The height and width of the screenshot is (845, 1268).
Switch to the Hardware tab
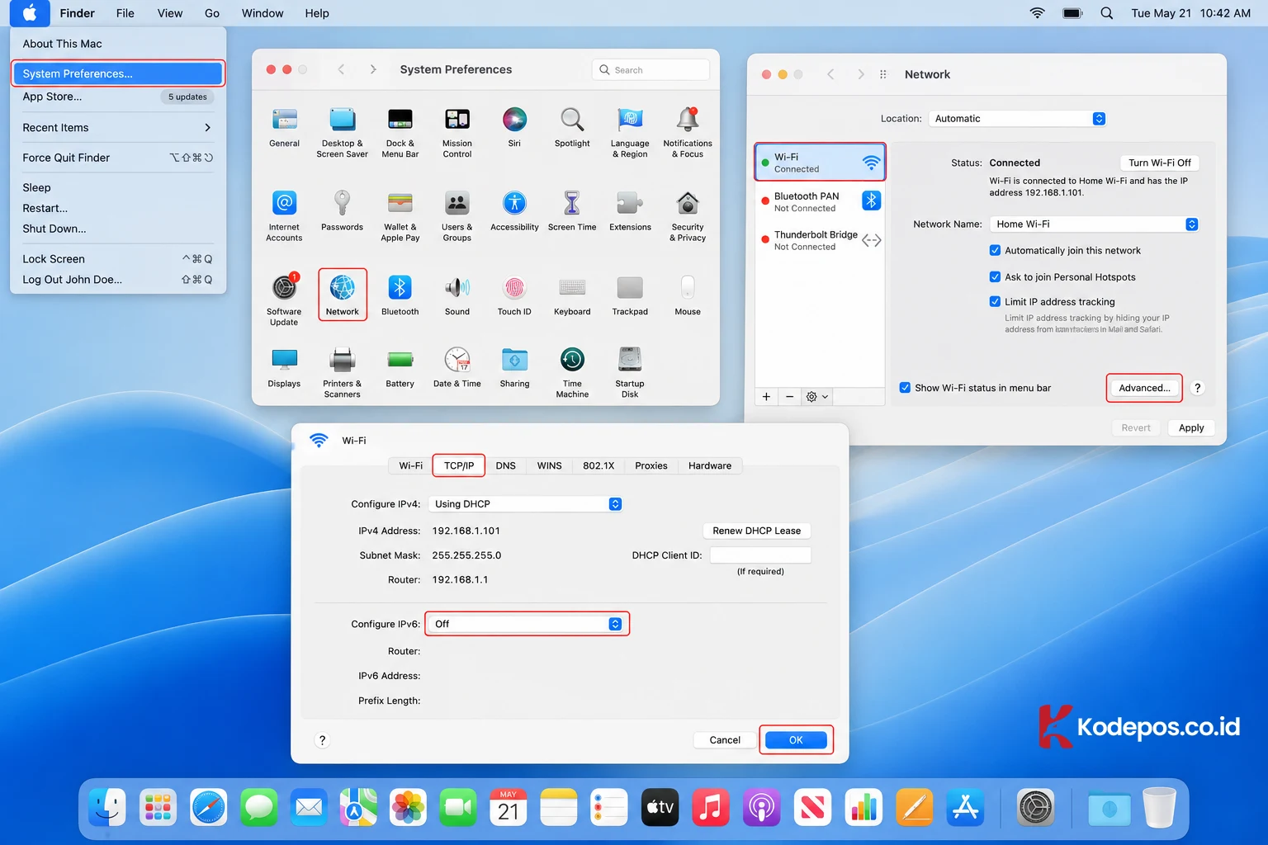tap(710, 465)
